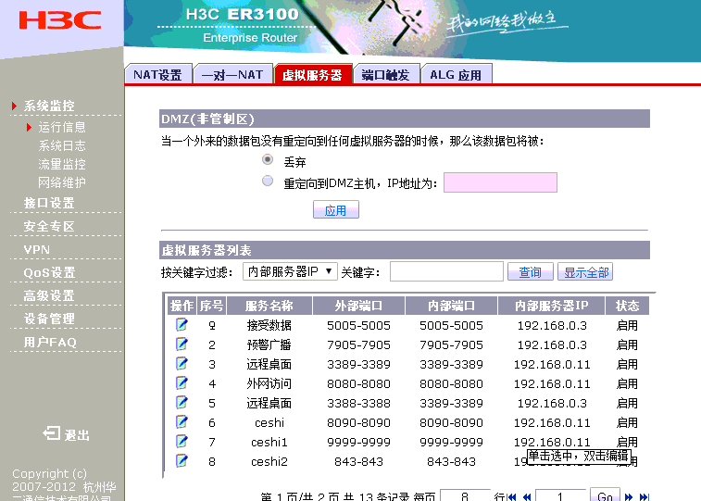Expand 高级设置 menu section
The height and width of the screenshot is (501, 701).
tap(49, 295)
